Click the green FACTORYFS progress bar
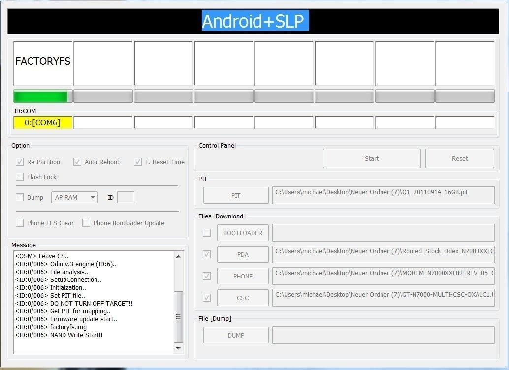 coord(43,96)
